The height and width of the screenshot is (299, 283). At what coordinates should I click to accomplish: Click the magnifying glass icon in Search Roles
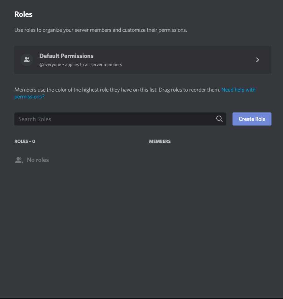[x=219, y=119]
